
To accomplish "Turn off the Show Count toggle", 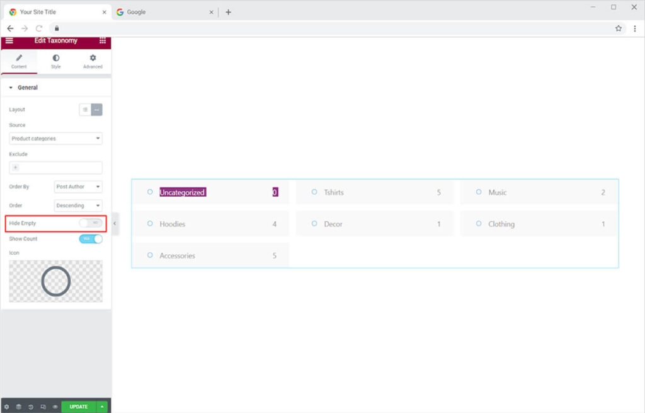I will [91, 239].
